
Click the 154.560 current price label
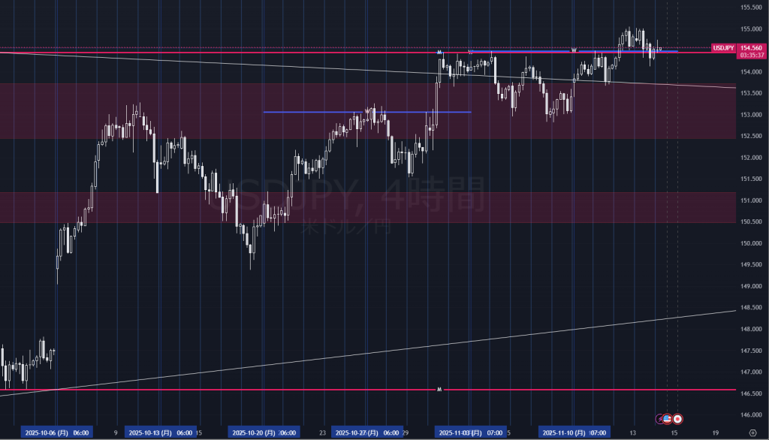[752, 47]
